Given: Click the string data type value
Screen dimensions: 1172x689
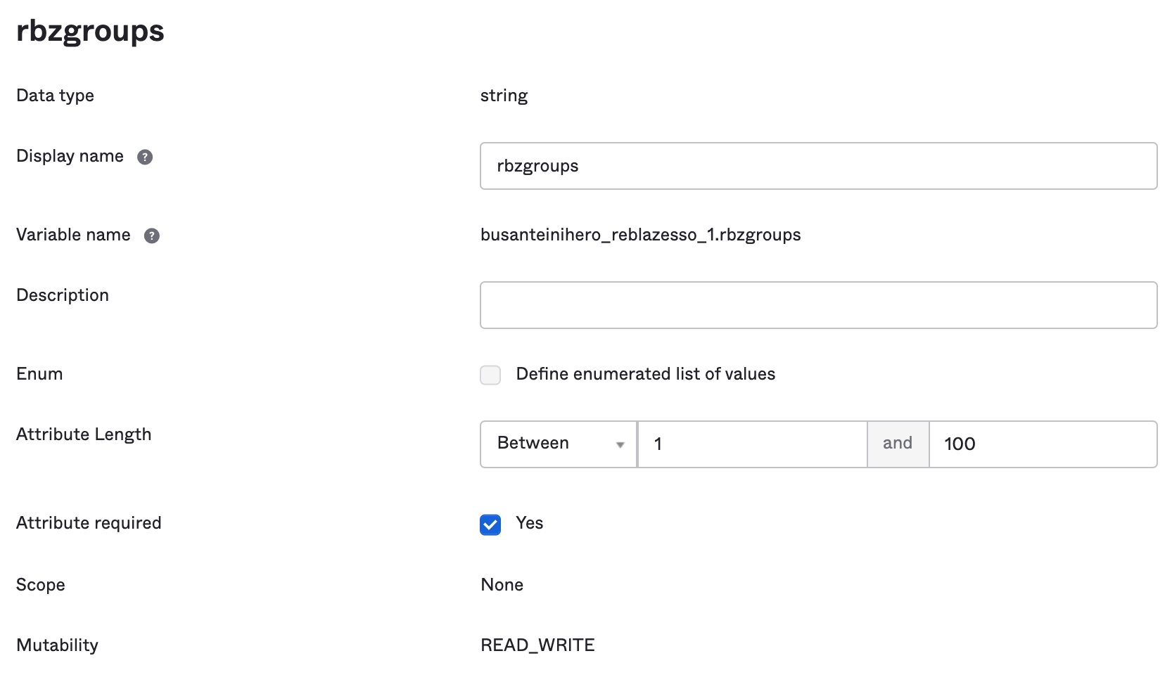Looking at the screenshot, I should [504, 96].
